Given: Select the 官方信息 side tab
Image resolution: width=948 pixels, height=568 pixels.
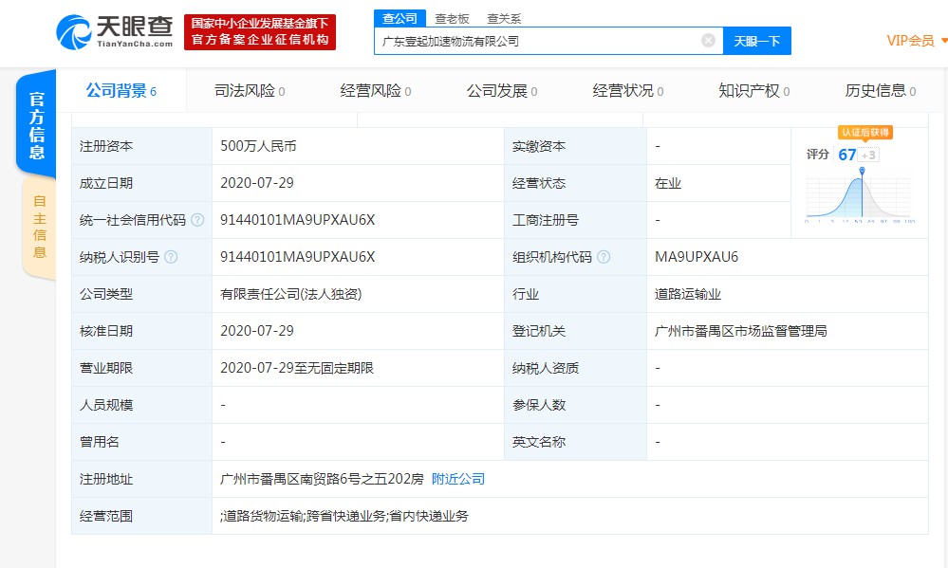Looking at the screenshot, I should (36, 125).
